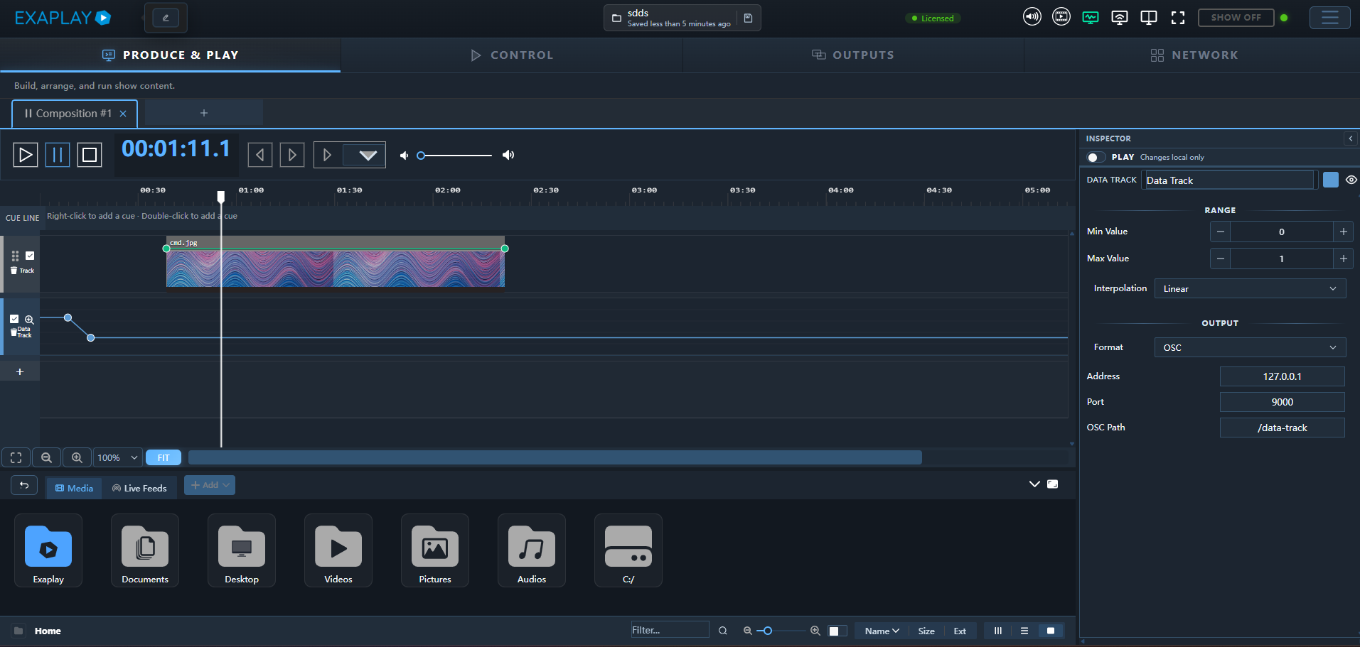Step to previous cue with the left arrow button
Image resolution: width=1360 pixels, height=647 pixels.
260,155
